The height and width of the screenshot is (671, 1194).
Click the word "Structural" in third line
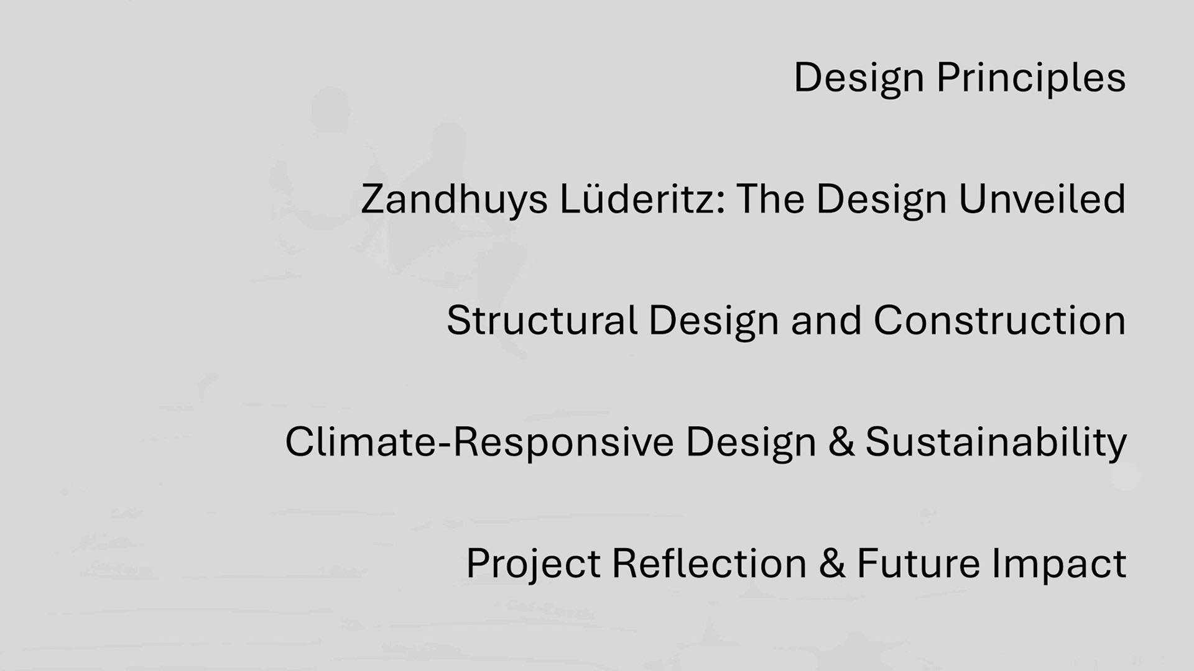coord(542,321)
